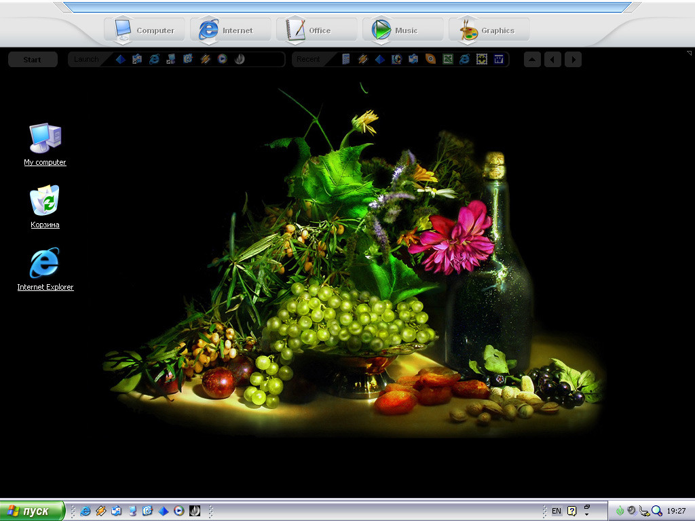
Task: Launch Winamp from taskbar quick launch
Action: [x=100, y=511]
